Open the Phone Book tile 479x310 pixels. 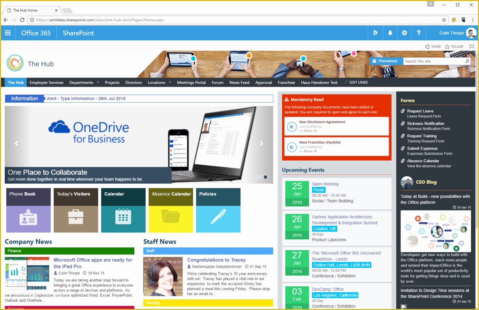(29, 210)
